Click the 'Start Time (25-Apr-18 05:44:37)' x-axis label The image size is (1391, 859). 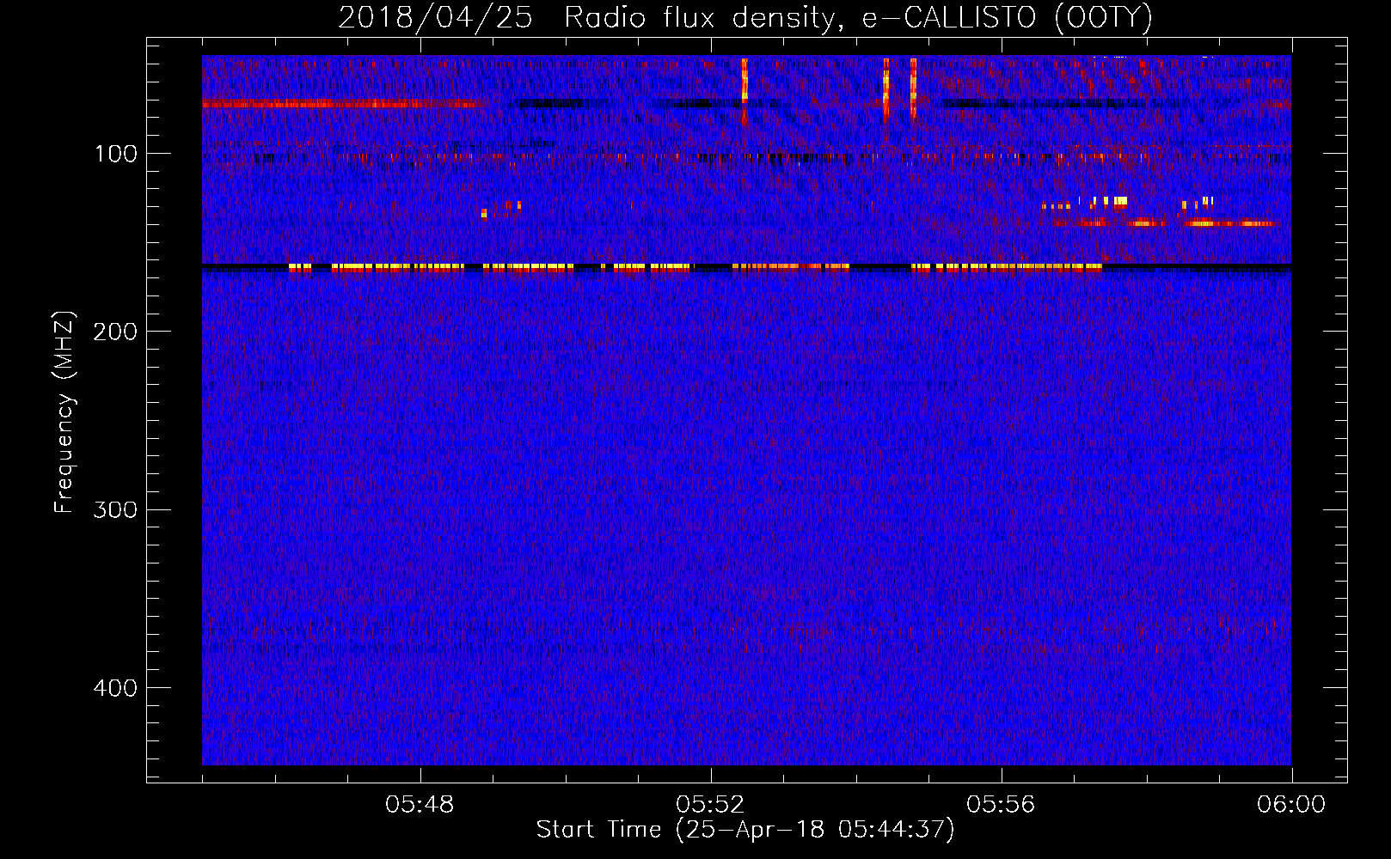pyautogui.click(x=745, y=830)
